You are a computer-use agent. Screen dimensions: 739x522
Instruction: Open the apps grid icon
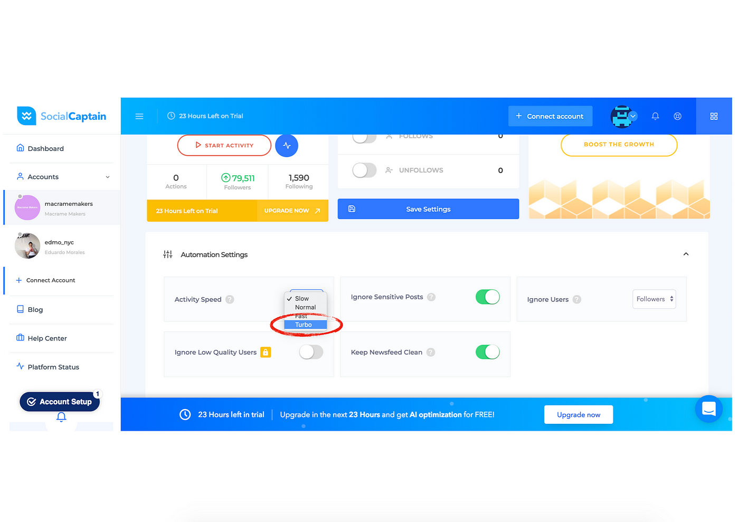click(714, 116)
